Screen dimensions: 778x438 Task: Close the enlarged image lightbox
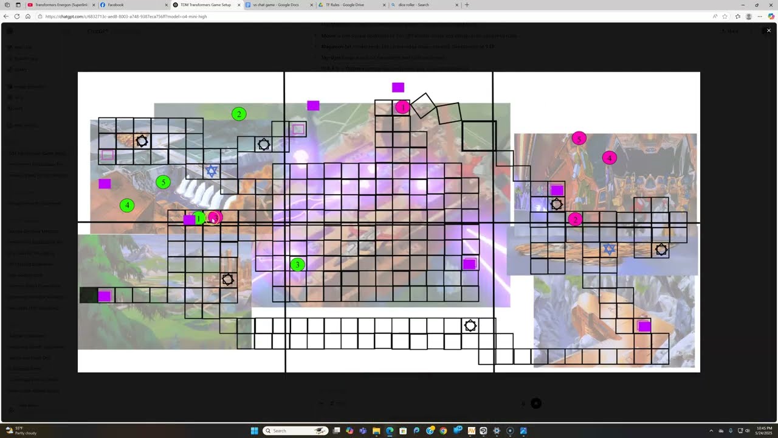coord(768,30)
